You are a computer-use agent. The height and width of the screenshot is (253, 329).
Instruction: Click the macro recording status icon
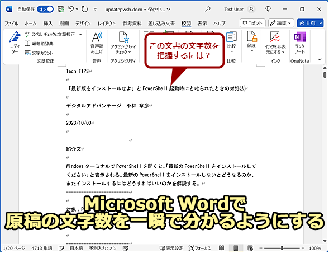coord(126,249)
